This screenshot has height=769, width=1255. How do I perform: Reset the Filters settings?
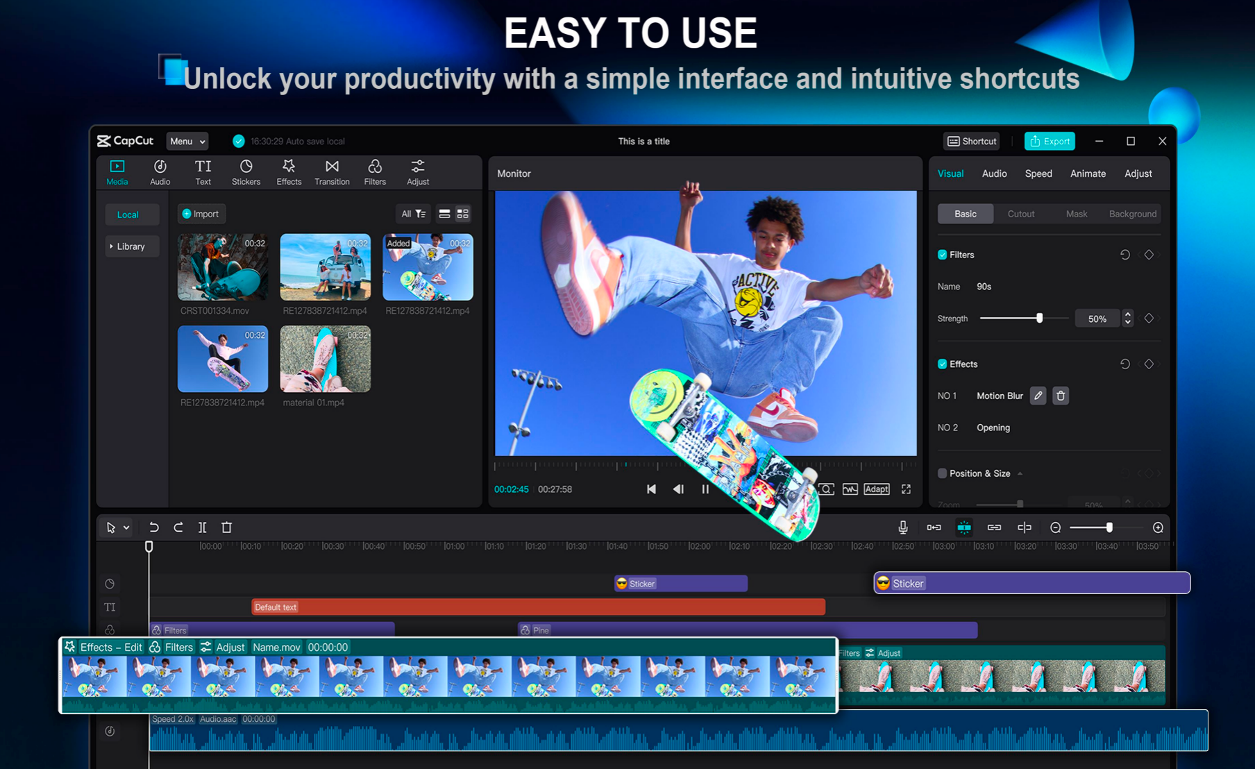point(1125,255)
